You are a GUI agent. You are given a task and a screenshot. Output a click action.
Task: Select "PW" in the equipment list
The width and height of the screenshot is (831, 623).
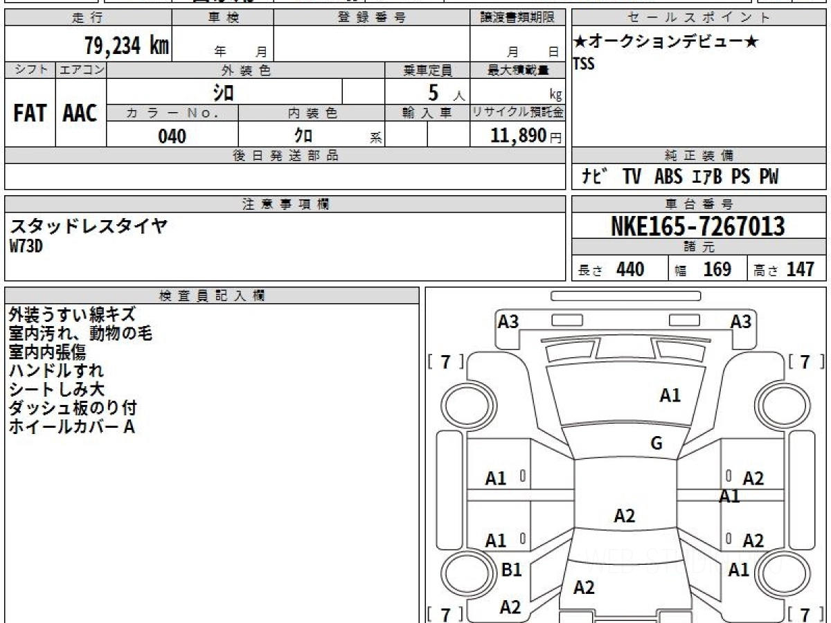[x=769, y=177]
